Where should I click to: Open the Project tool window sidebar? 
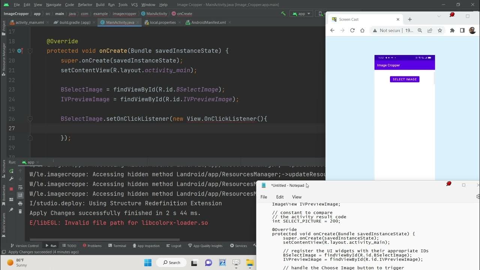coord(4,25)
